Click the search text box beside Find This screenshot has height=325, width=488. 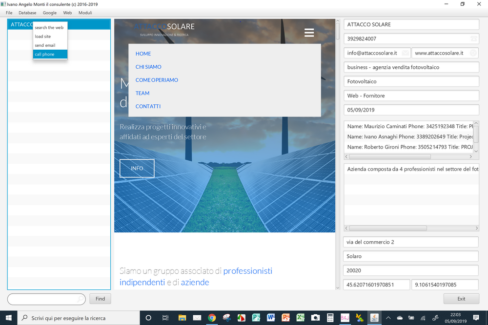click(x=46, y=299)
